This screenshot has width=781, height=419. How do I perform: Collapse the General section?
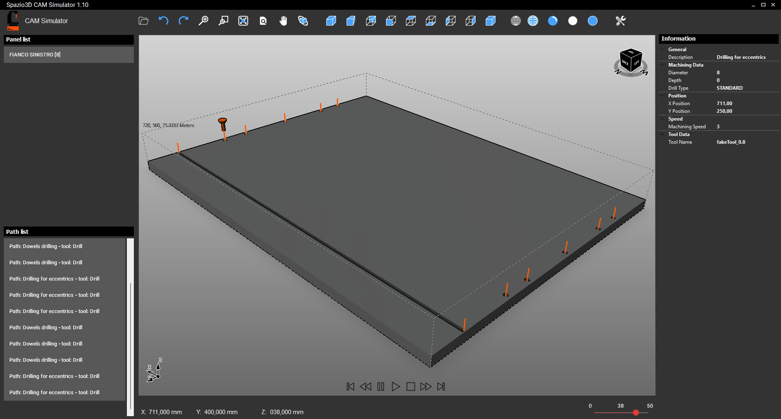click(663, 50)
